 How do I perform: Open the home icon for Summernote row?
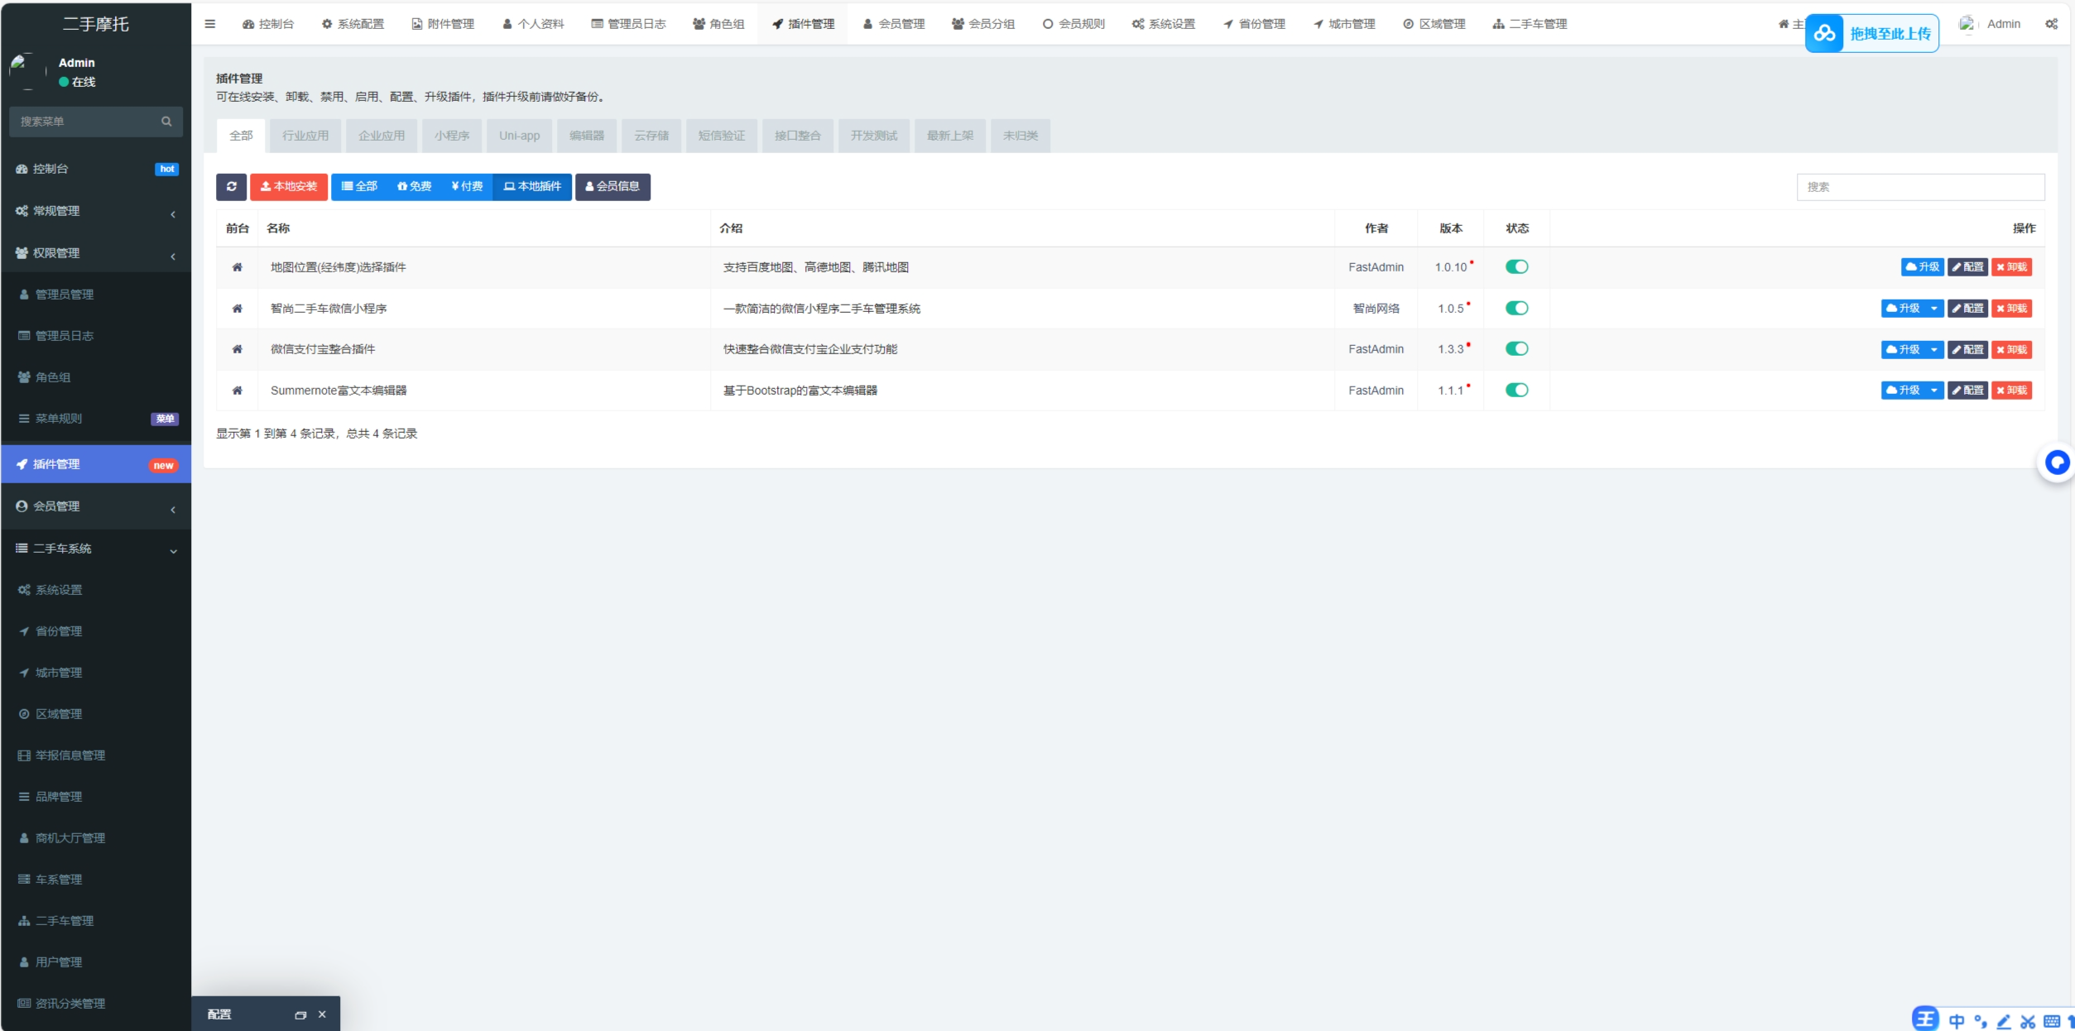[x=238, y=391]
